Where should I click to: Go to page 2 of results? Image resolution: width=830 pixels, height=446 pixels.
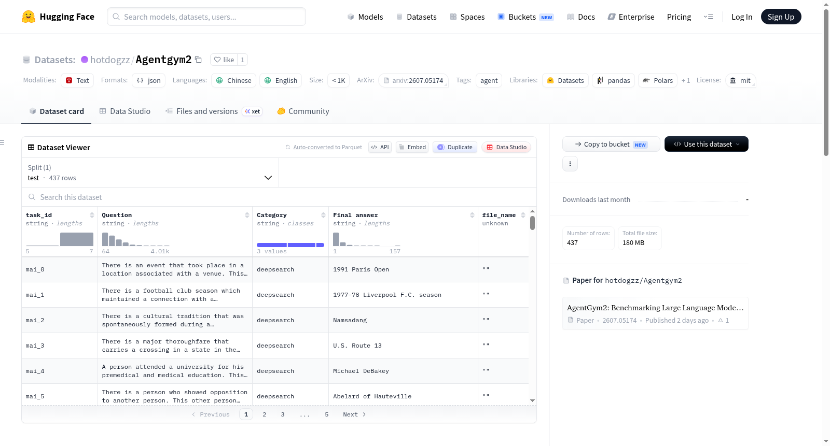coord(265,414)
